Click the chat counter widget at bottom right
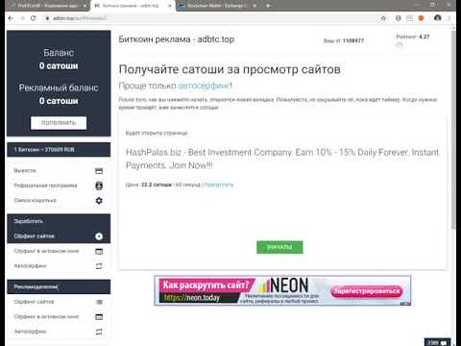The image size is (461, 346). tap(437, 342)
